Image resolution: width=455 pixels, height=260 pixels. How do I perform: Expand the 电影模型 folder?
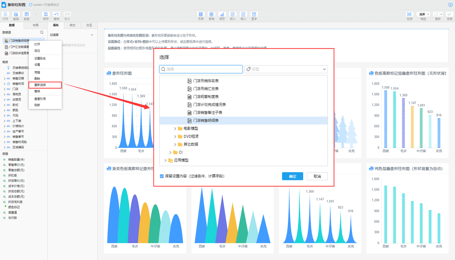pyautogui.click(x=175, y=128)
